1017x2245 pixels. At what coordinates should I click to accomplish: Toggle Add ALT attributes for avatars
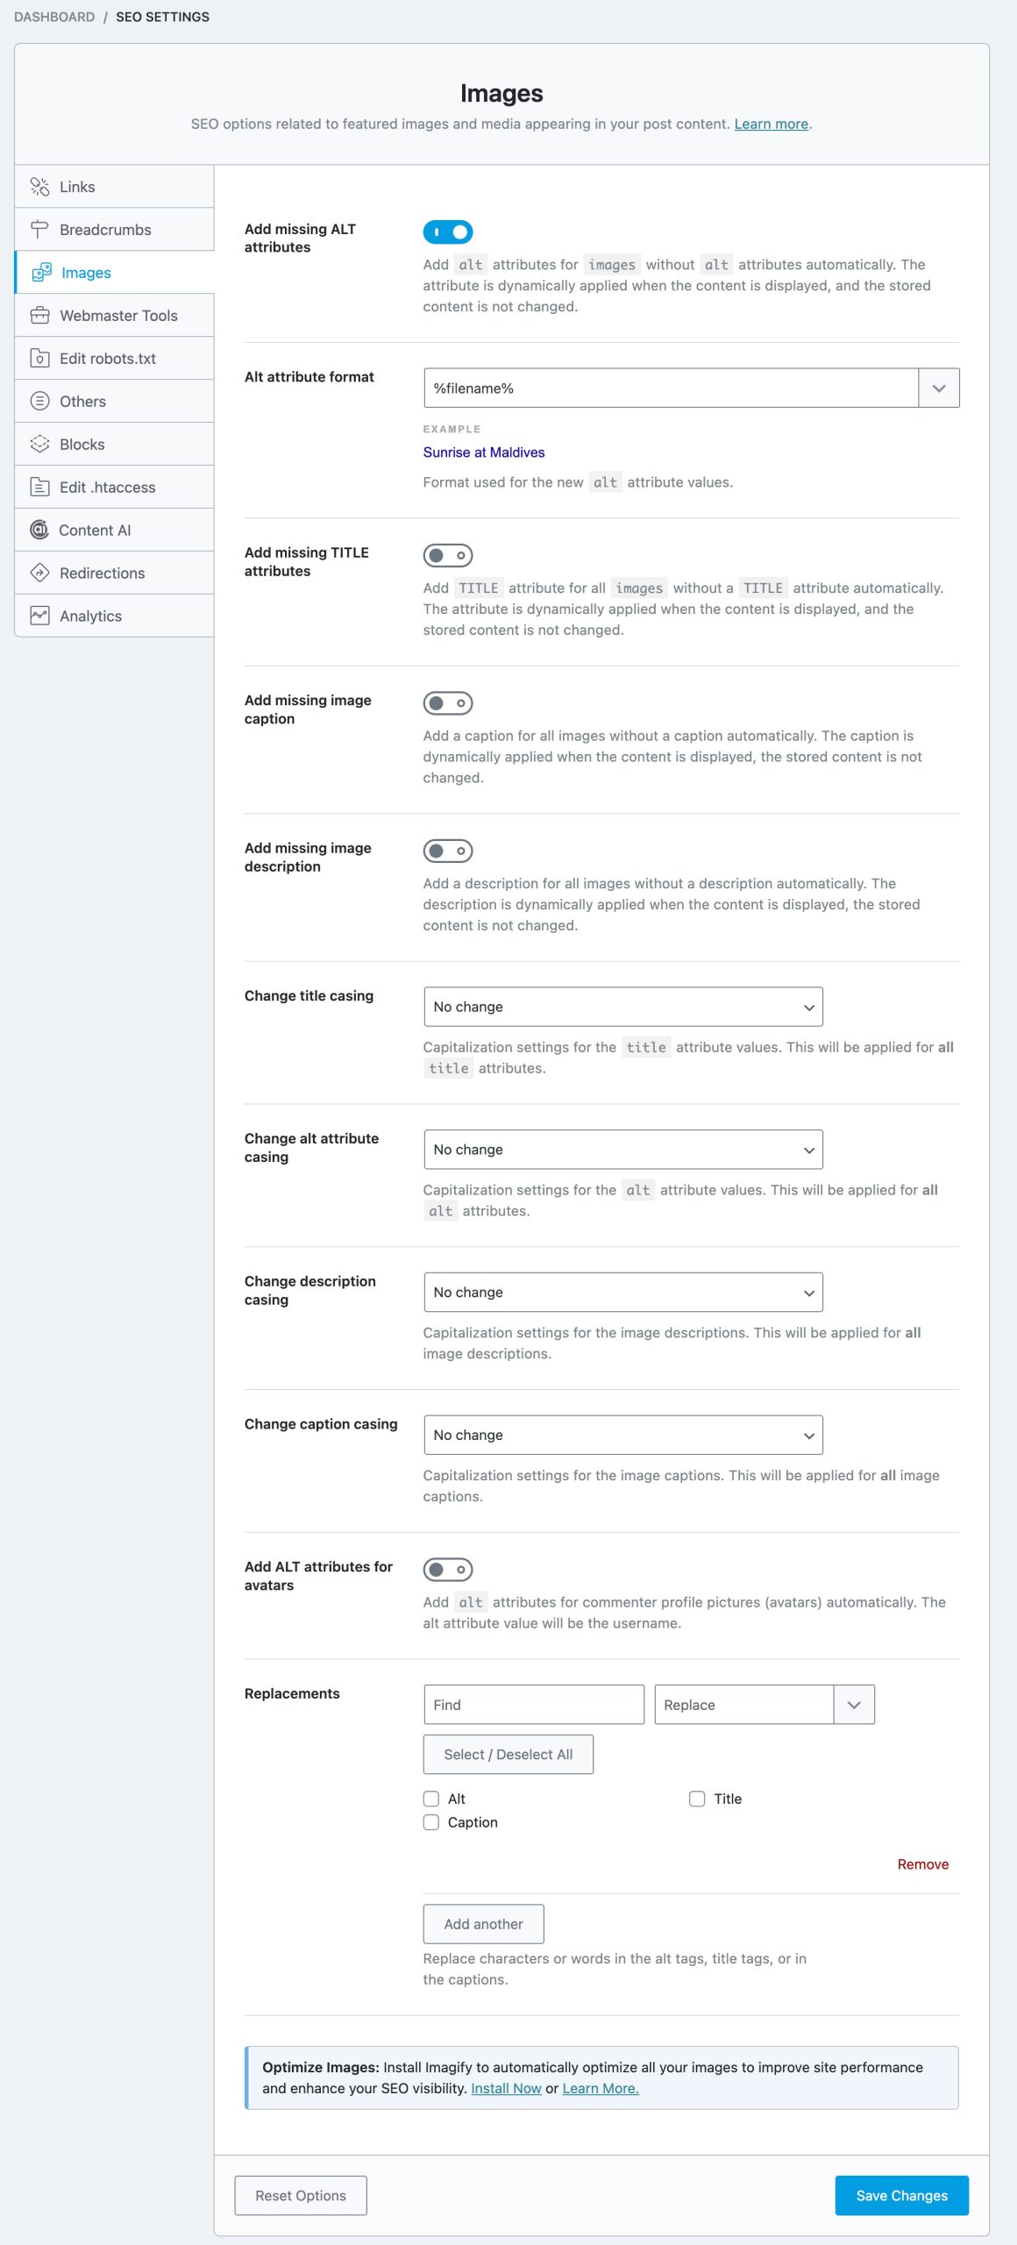click(x=448, y=1570)
